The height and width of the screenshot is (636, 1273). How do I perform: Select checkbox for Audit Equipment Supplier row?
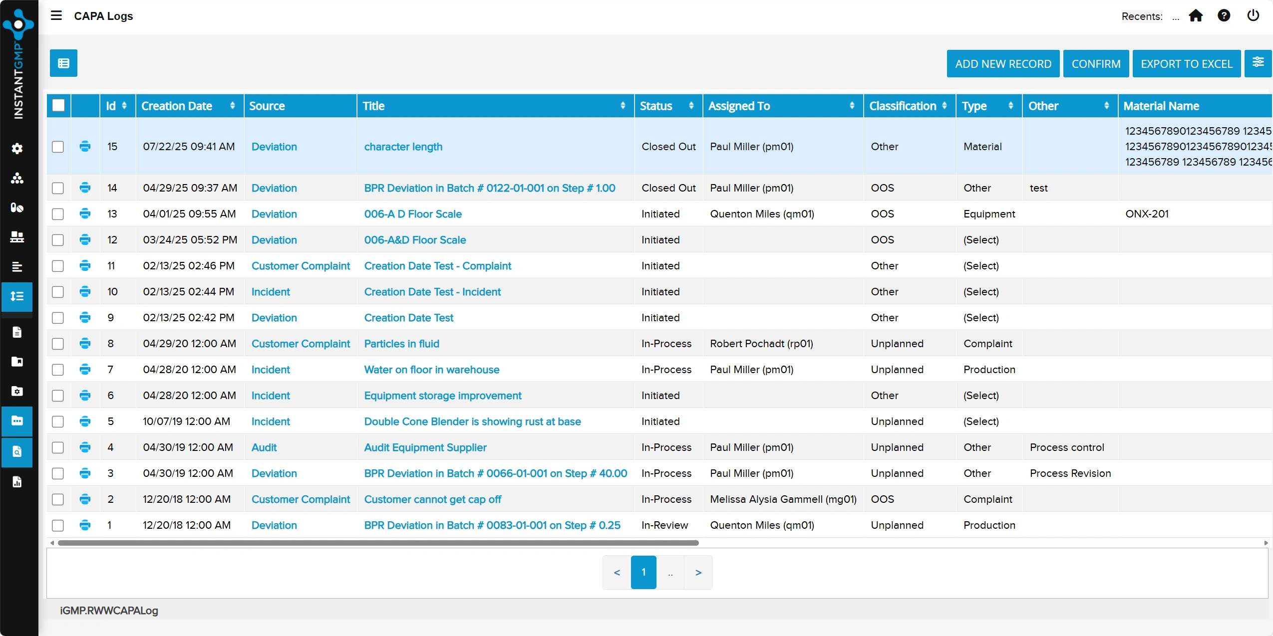pos(58,447)
